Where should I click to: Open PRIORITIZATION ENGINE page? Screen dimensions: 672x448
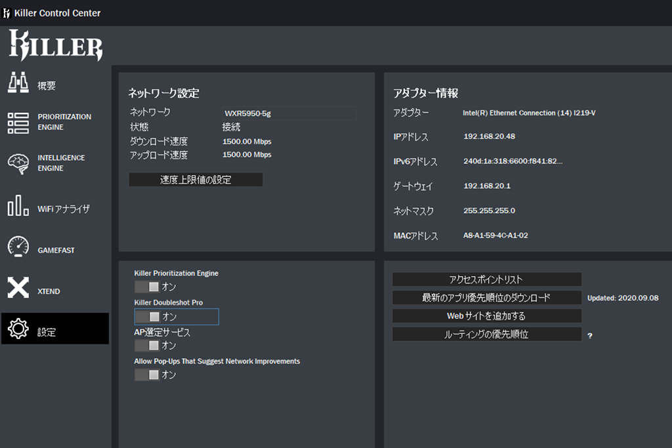coord(64,122)
